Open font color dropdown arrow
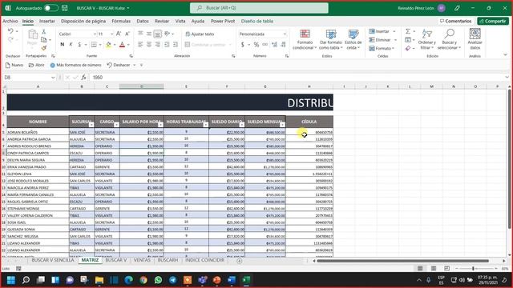Viewport: 513px width, 288px height. pos(128,45)
